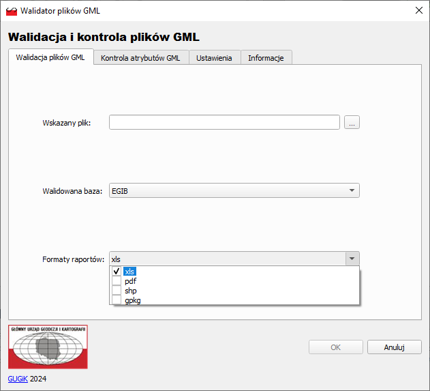Check the gpkg report format option
430x391 pixels.
pos(117,300)
